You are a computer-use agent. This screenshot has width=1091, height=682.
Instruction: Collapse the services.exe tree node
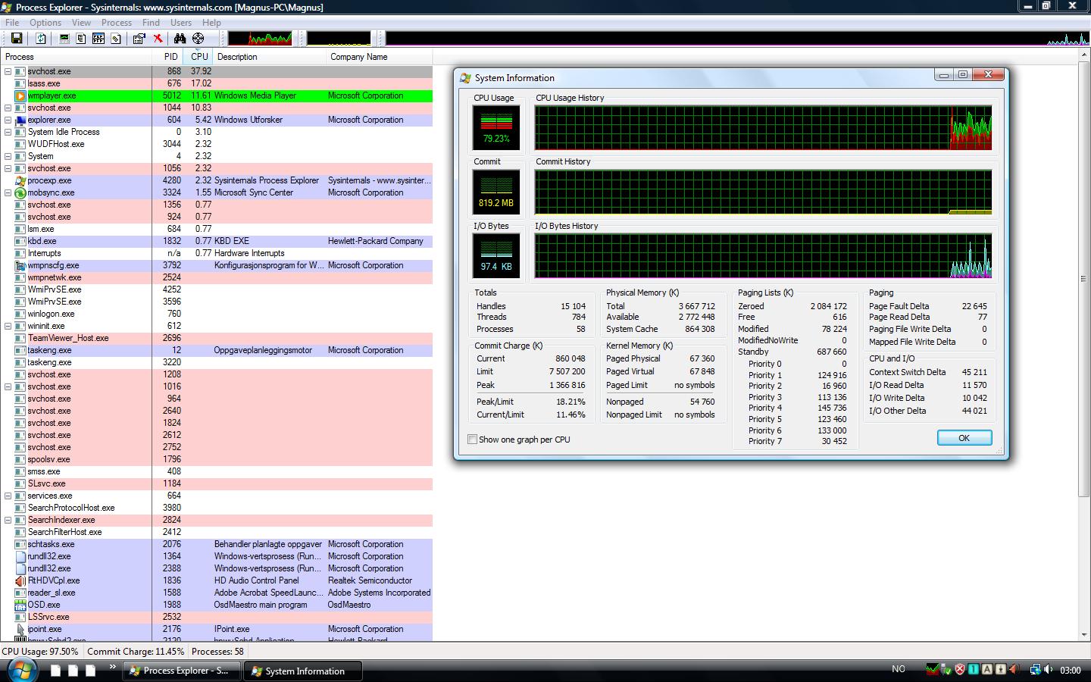pyautogui.click(x=8, y=496)
